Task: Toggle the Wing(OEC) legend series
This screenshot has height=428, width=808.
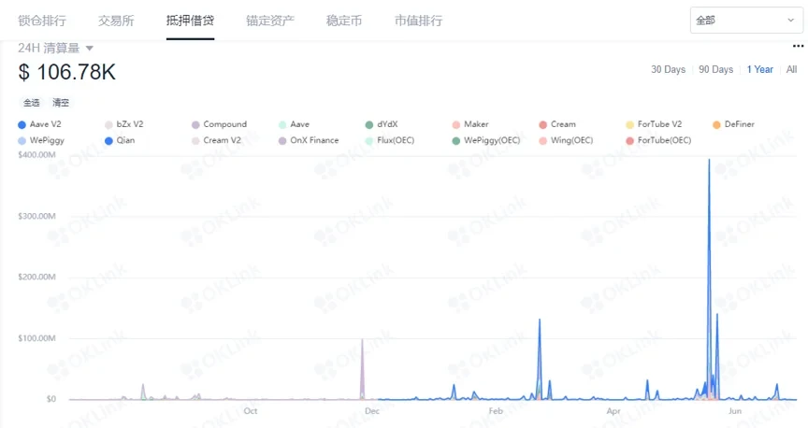Action: pyautogui.click(x=566, y=140)
